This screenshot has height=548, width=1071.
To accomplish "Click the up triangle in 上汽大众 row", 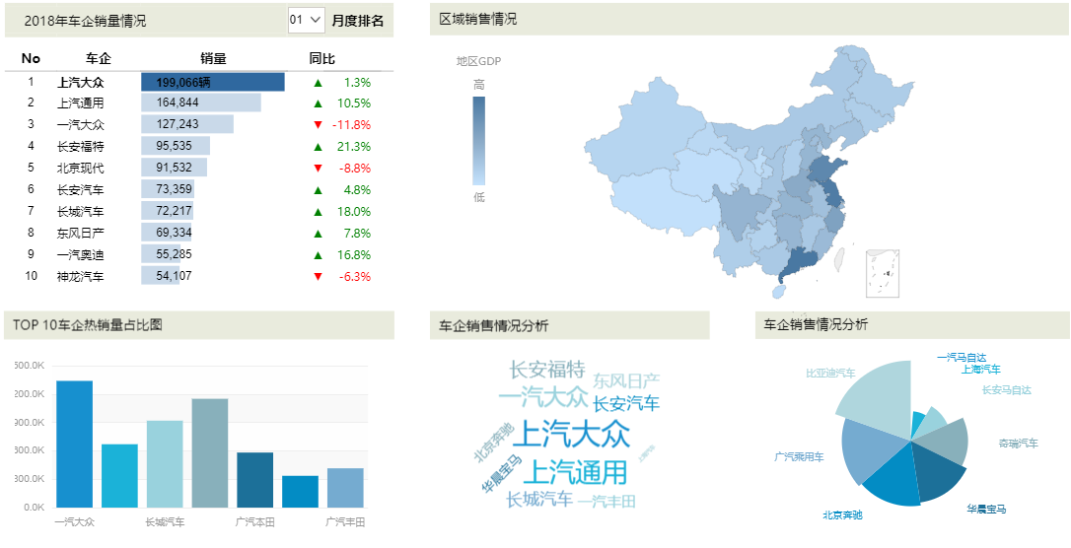I will pyautogui.click(x=318, y=83).
